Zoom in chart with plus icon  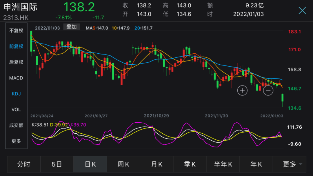pyautogui.click(x=242, y=90)
